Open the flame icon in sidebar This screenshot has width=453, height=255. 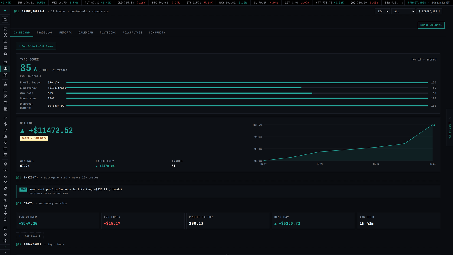click(5, 176)
